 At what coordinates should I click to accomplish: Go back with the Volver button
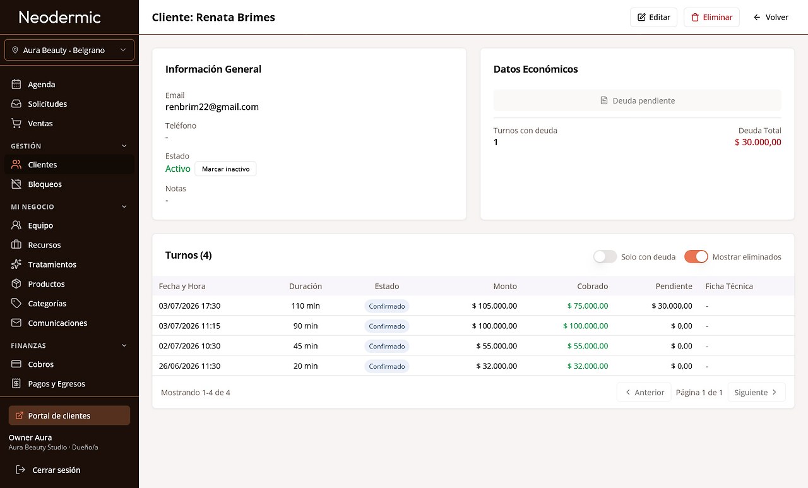[x=771, y=18]
